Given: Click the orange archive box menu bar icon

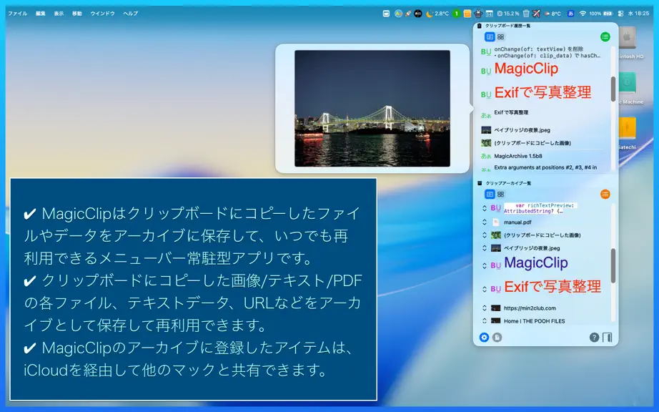Looking at the screenshot, I should (467, 14).
